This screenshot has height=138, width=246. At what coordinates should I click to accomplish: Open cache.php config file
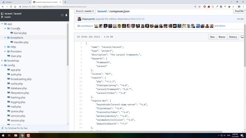[17, 84]
